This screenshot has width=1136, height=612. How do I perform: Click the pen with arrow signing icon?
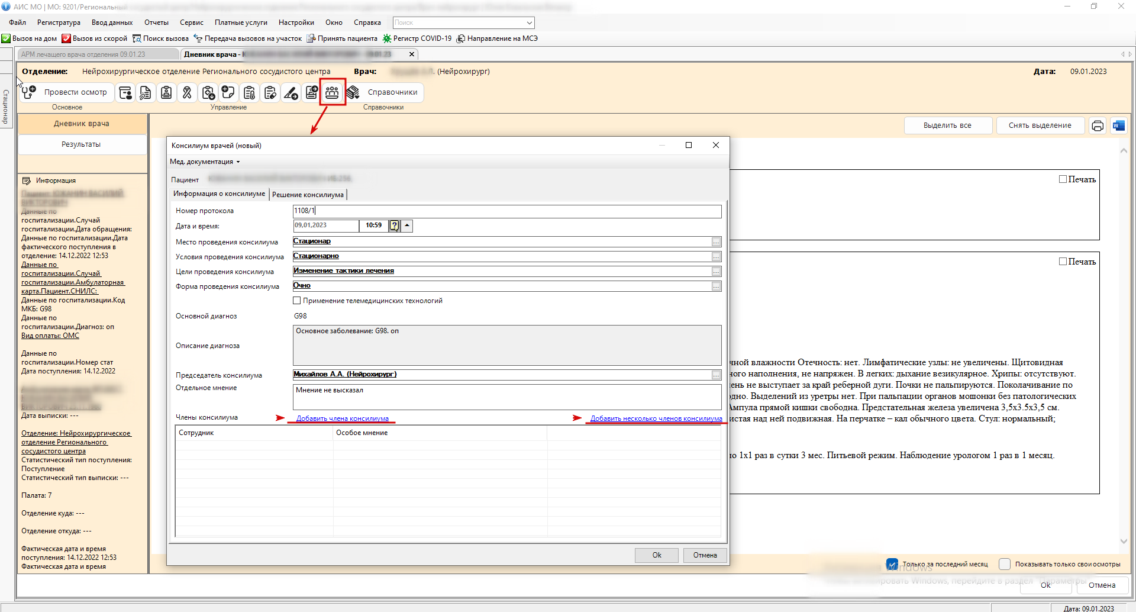291,92
